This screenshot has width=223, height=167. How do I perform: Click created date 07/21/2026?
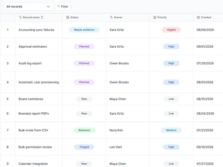click(205, 130)
